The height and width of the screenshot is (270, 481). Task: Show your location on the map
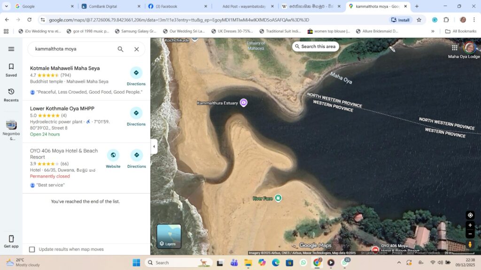click(470, 215)
